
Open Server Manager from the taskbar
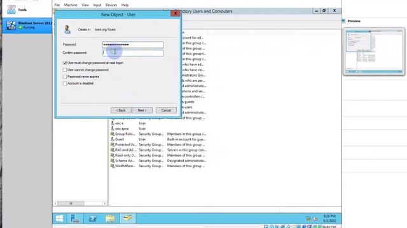(75, 218)
